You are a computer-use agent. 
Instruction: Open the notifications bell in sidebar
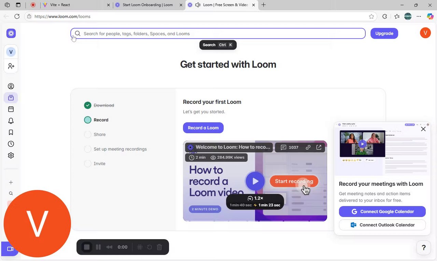(11, 121)
